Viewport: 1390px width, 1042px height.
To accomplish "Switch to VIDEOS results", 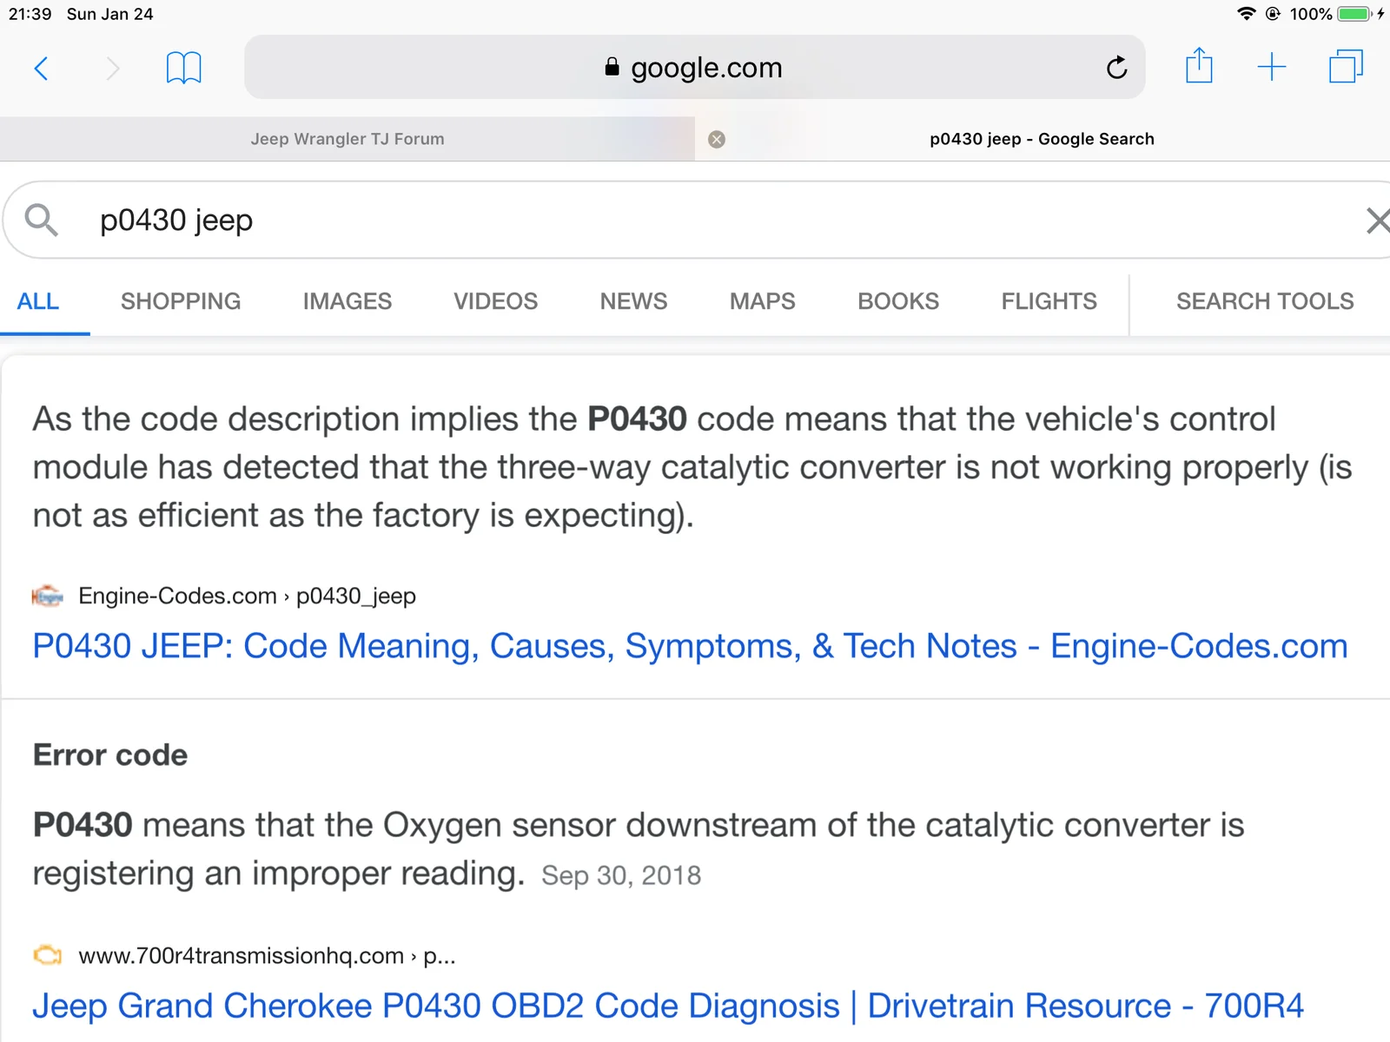I will point(496,301).
